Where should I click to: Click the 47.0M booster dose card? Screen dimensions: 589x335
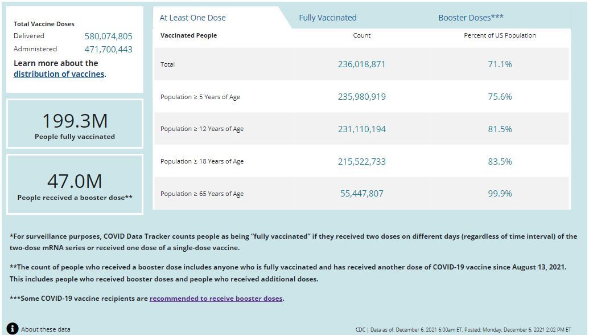(x=75, y=185)
